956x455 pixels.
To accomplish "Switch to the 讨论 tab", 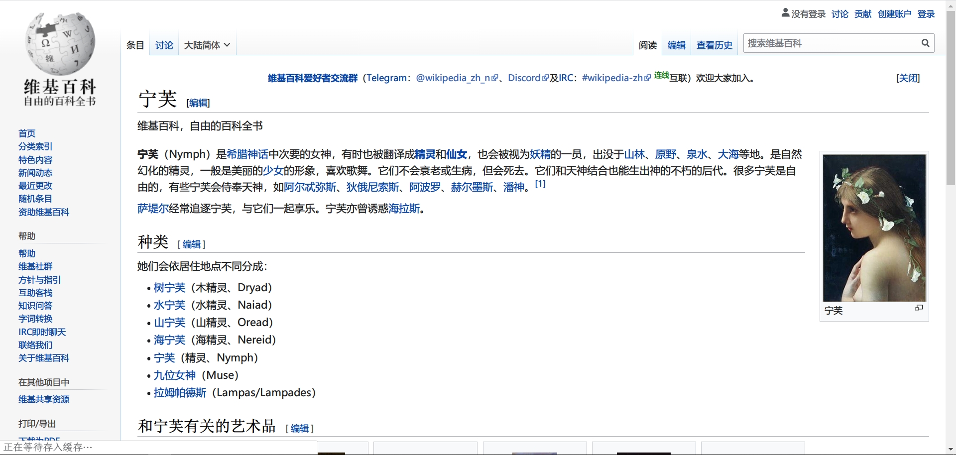I will click(164, 45).
